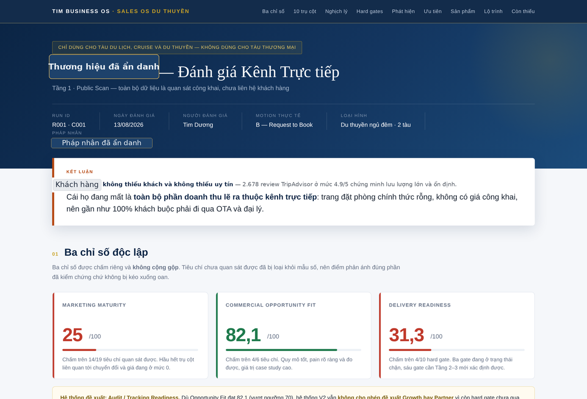Click the 'Pháp nhân đã ẩn danh' field
This screenshot has width=587, height=399.
[x=102, y=143]
